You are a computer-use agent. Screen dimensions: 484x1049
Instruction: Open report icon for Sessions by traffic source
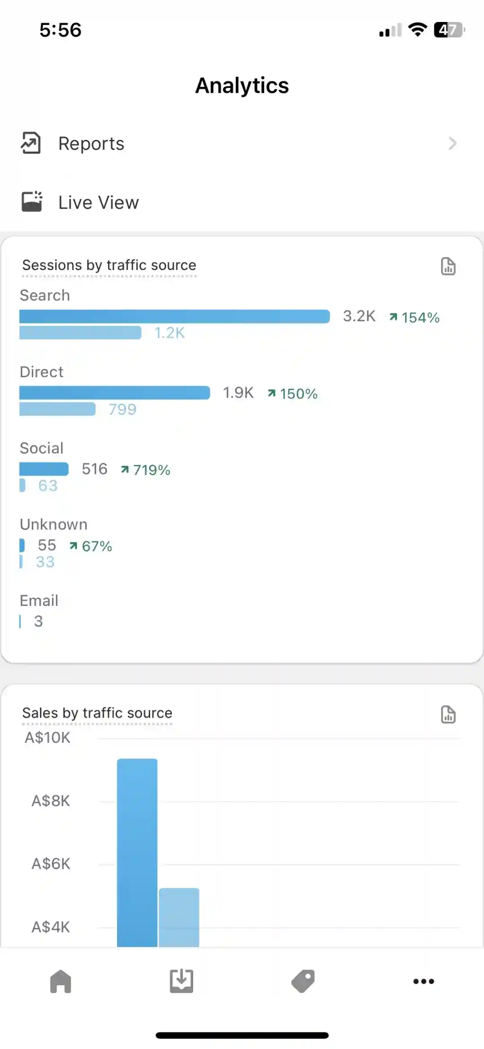tap(448, 266)
